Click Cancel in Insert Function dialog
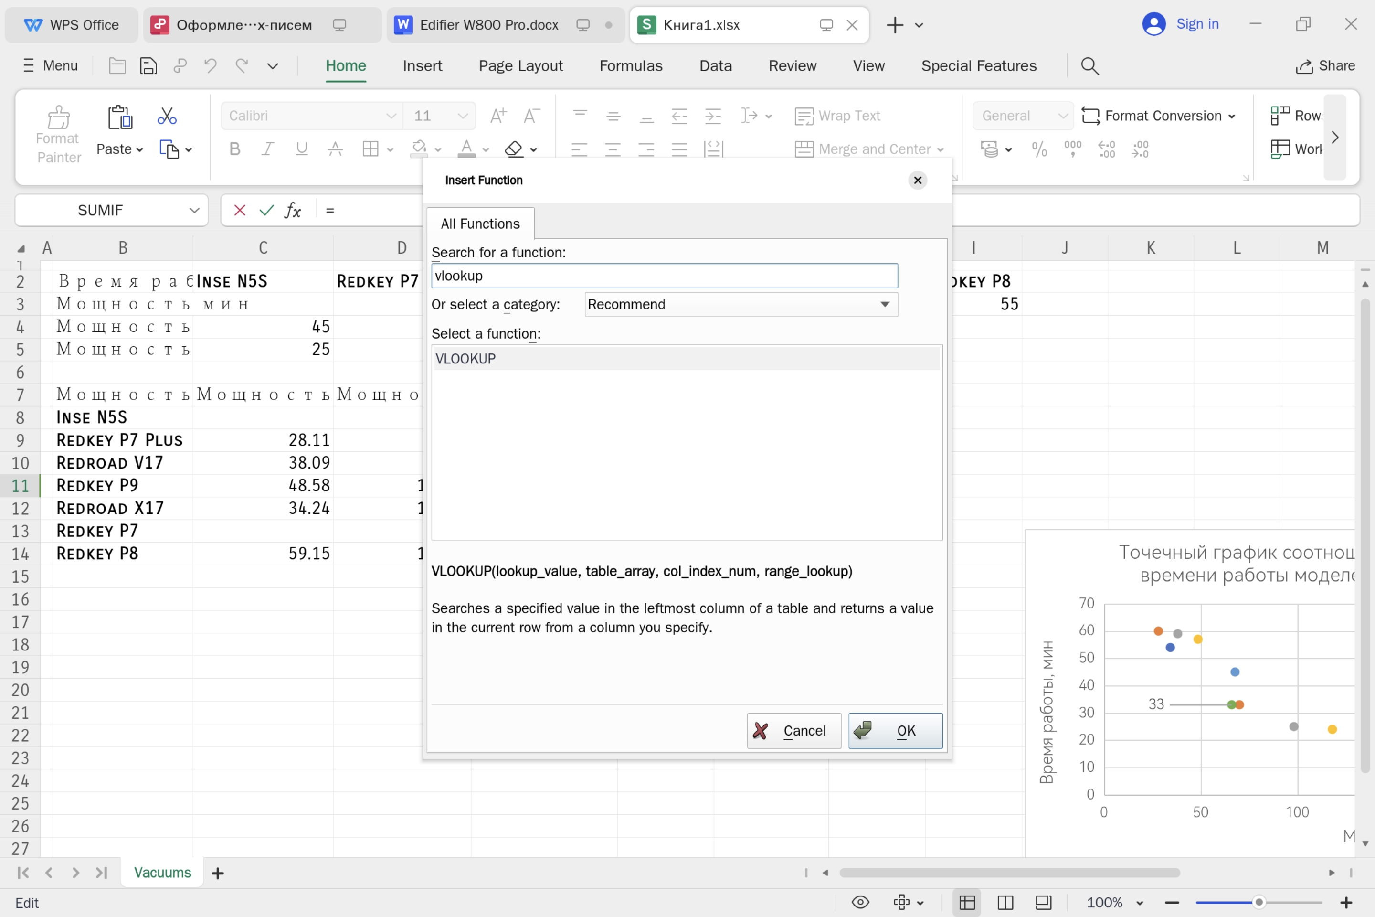This screenshot has width=1375, height=917. click(x=794, y=730)
